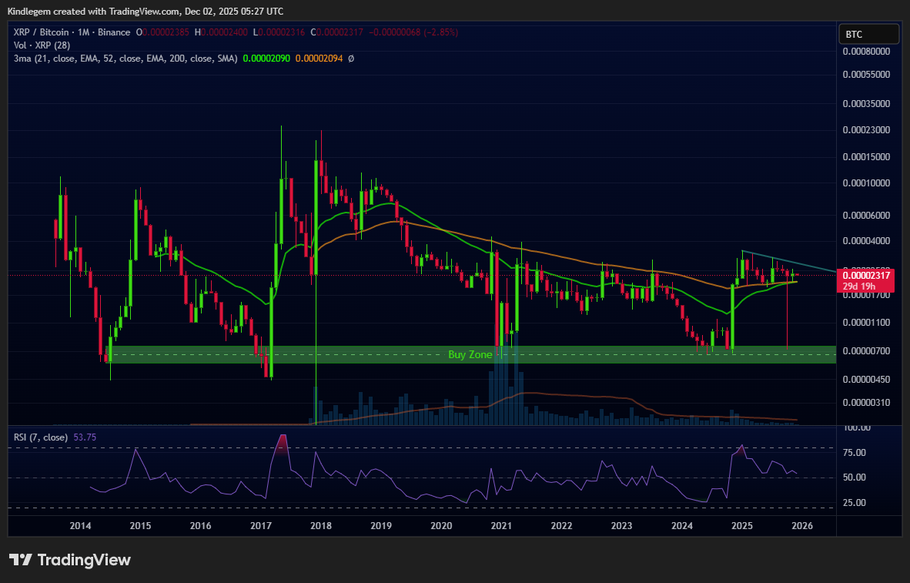Click the 2014 year label on time axis
This screenshot has height=583, width=910.
80,526
